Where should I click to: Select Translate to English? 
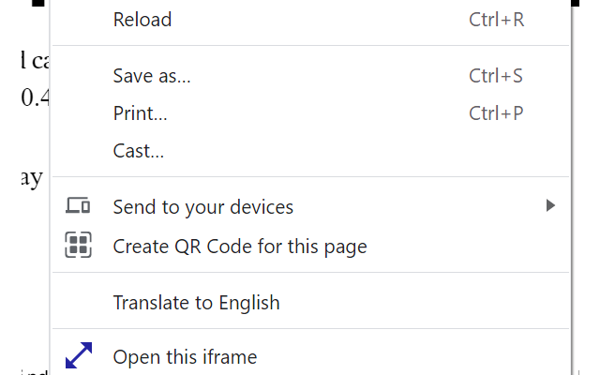(196, 303)
